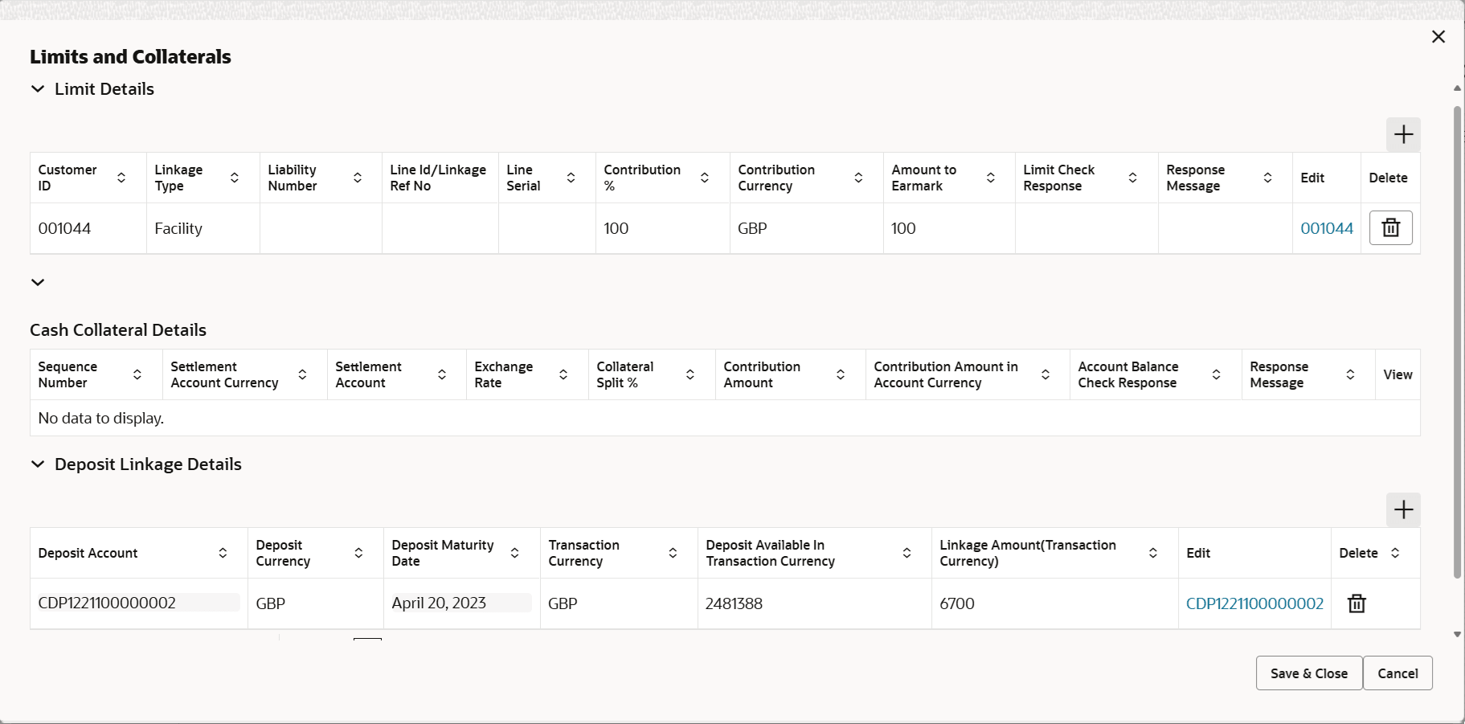Add a new Deposit Linkage row
The height and width of the screenshot is (724, 1465).
point(1403,510)
